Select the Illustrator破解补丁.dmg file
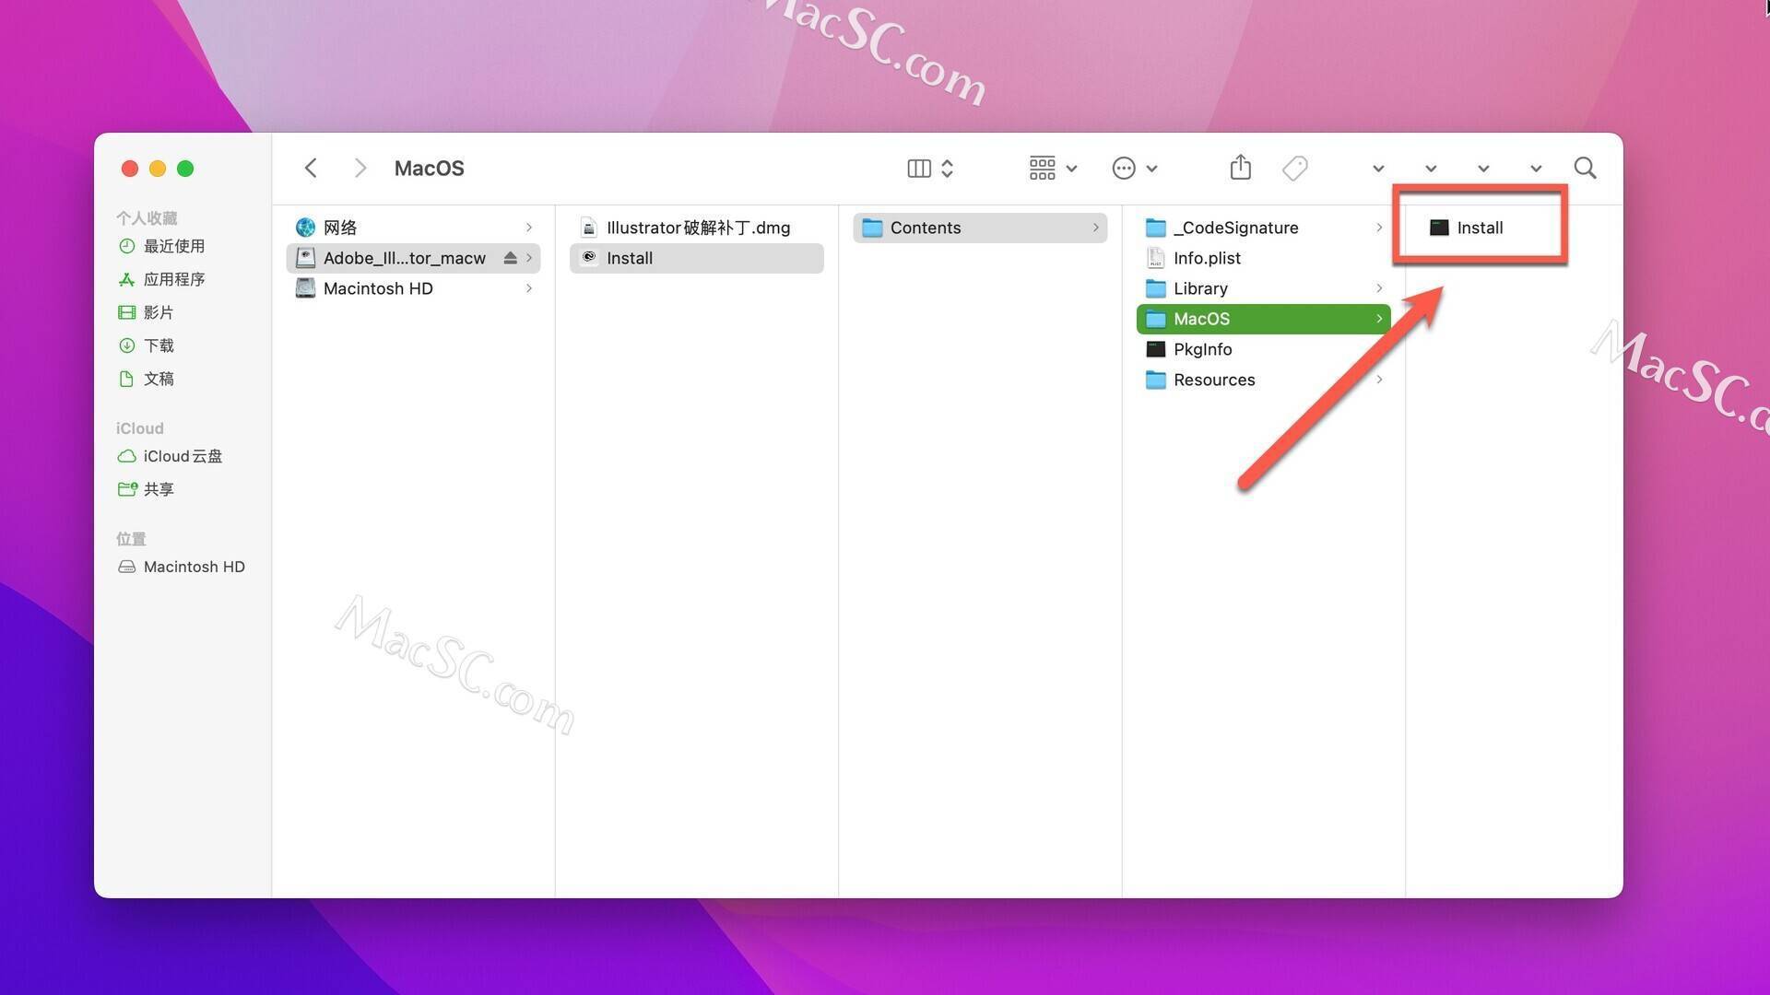This screenshot has width=1770, height=995. 697,228
